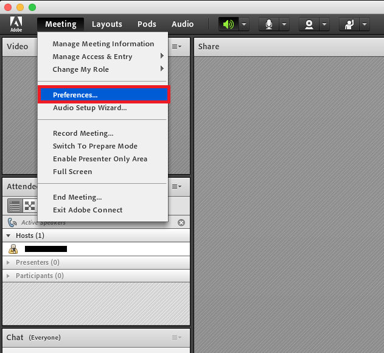Click the host user avatar icon
The width and height of the screenshot is (384, 353).
(x=13, y=249)
